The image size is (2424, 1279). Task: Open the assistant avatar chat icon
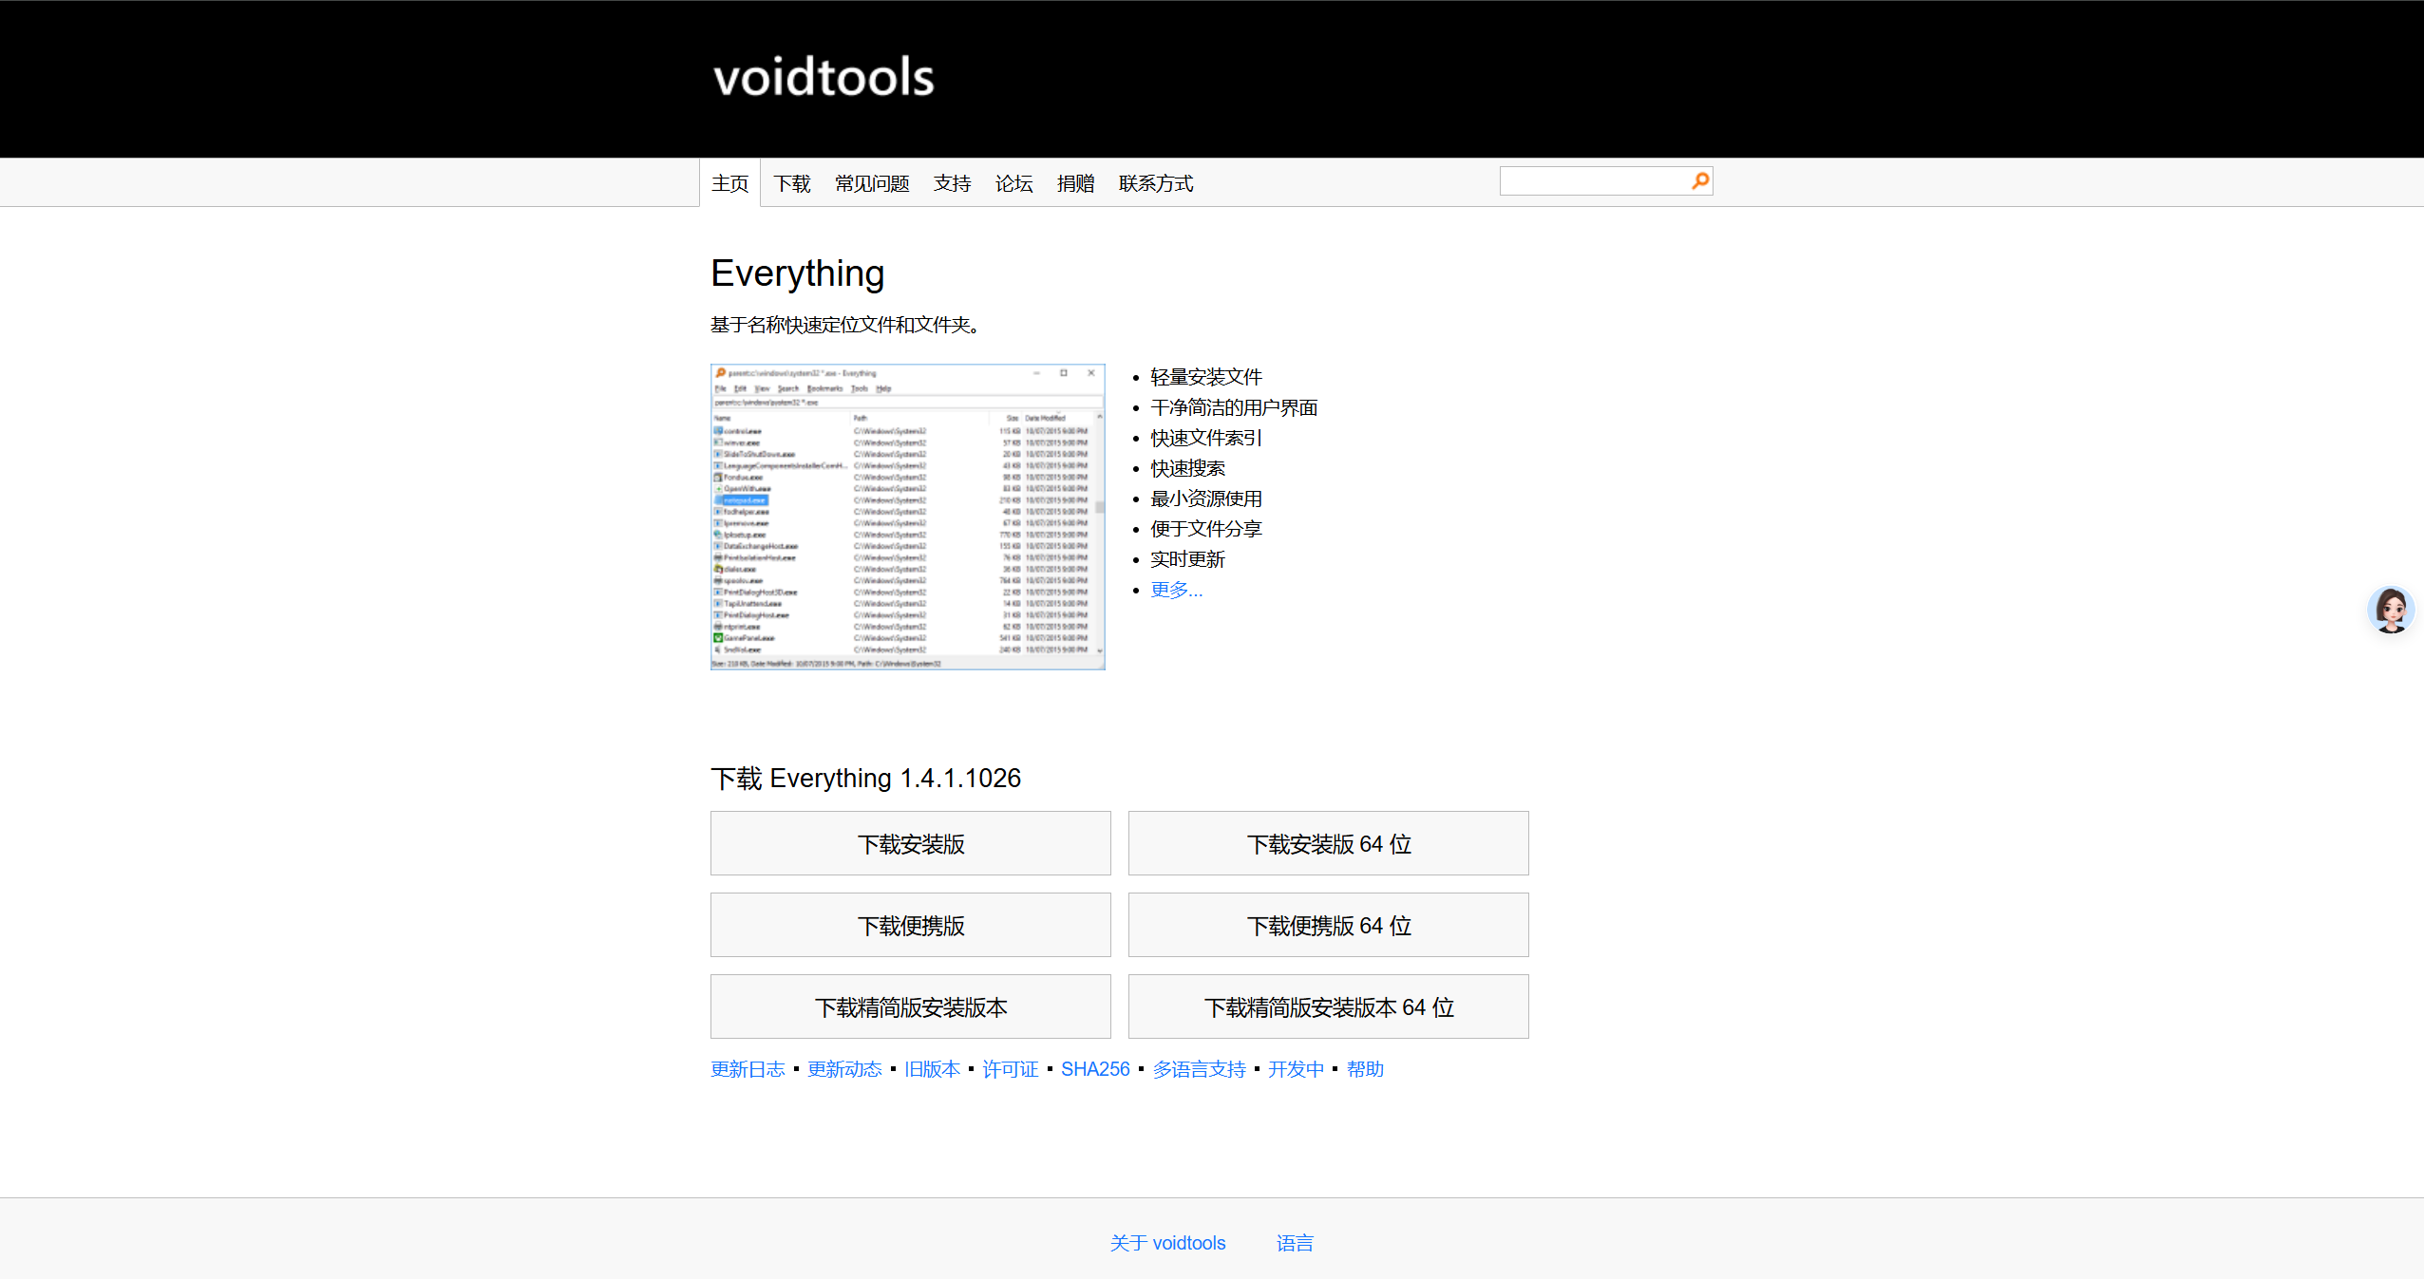[x=2390, y=610]
